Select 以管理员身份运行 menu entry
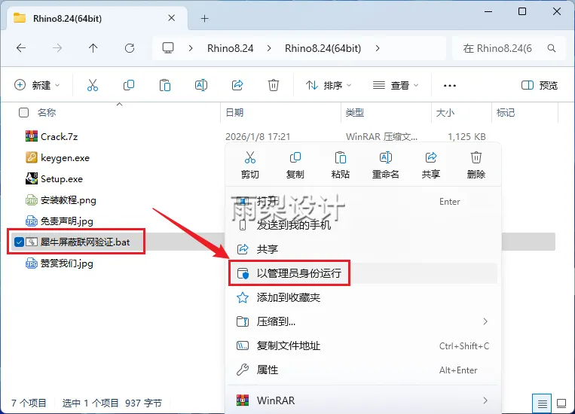 pos(362,273)
